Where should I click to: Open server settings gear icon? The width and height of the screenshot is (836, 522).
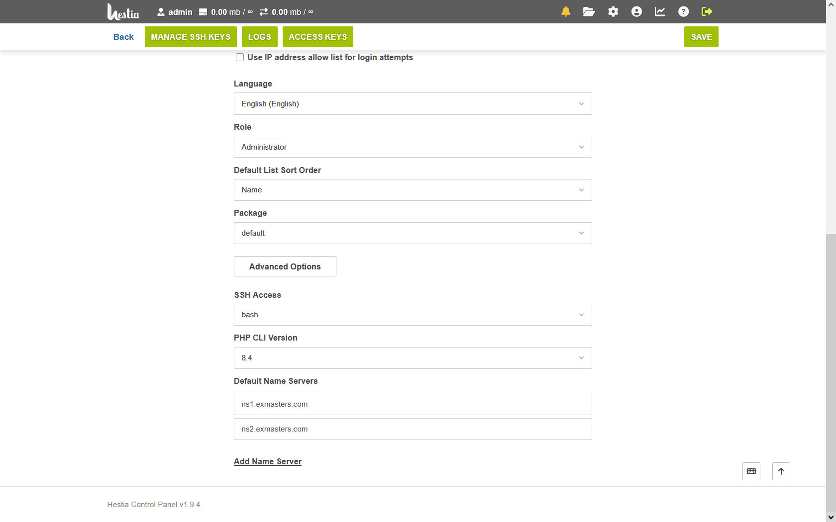pyautogui.click(x=613, y=12)
